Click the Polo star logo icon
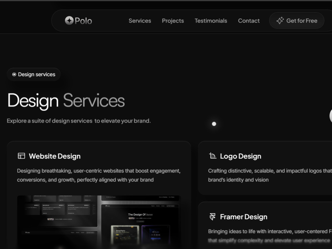The width and height of the screenshot is (332, 249). pos(69,21)
